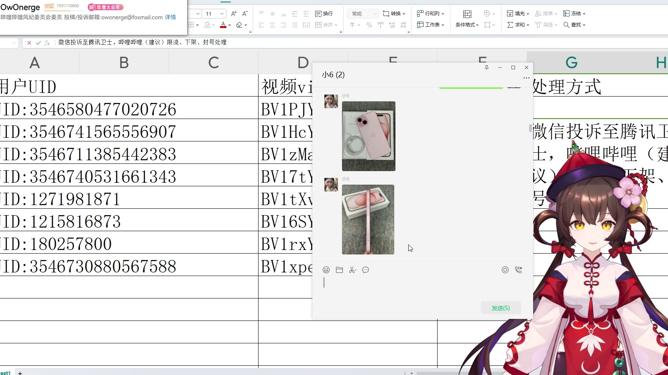This screenshot has height=375, width=668.
Task: Align cell text to the left
Action: tap(261, 25)
